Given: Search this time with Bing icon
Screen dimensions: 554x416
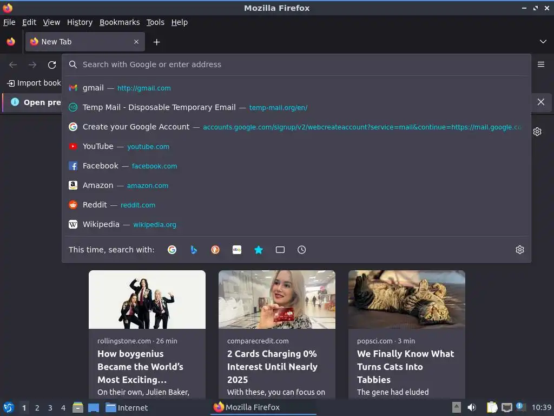Looking at the screenshot, I should (194, 250).
